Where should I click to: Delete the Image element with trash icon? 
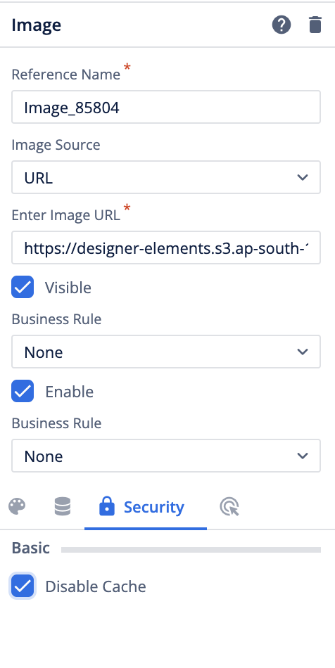click(x=315, y=25)
